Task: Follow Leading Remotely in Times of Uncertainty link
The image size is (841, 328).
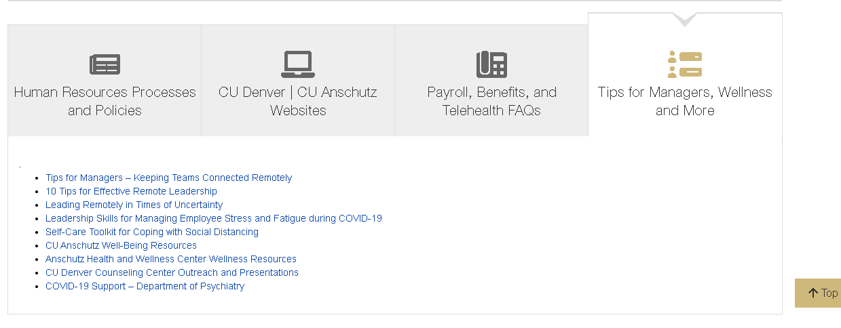Action: 134,205
